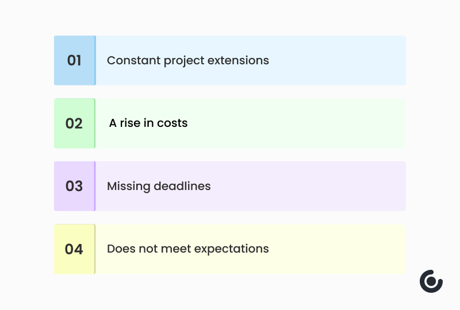Select the purple 03 number box
Screen dimensions: 460x310
(75, 186)
